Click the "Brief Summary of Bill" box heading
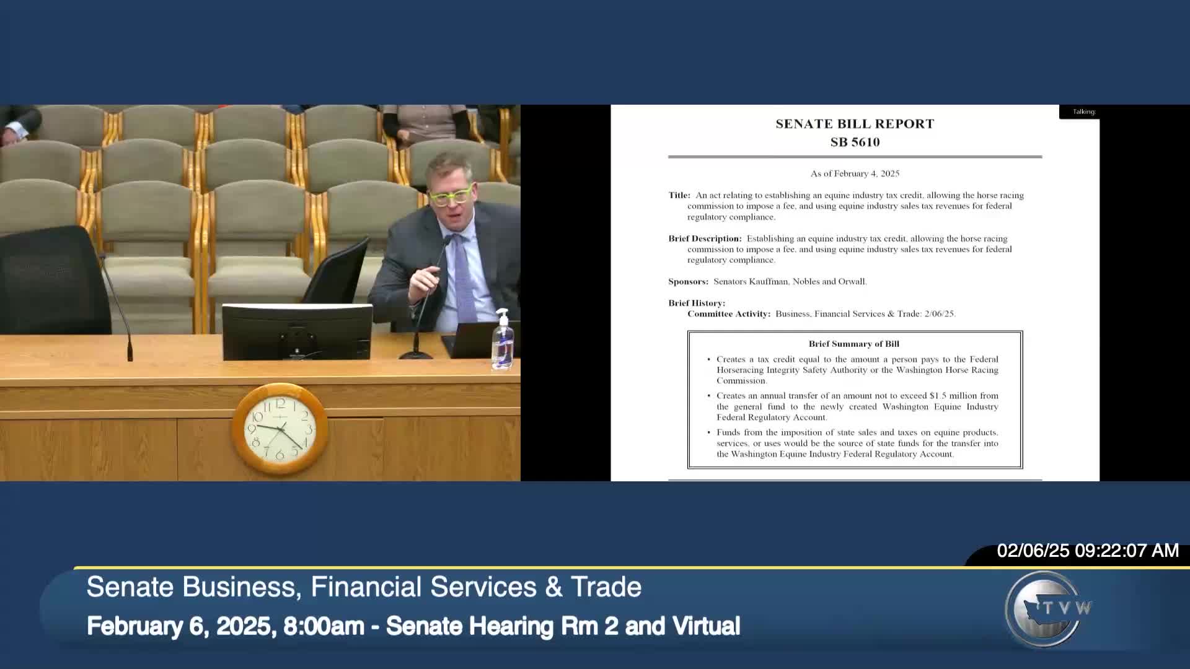Image resolution: width=1190 pixels, height=669 pixels. pos(853,344)
